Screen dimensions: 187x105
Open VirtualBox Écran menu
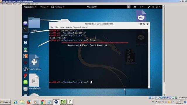[15, 4]
